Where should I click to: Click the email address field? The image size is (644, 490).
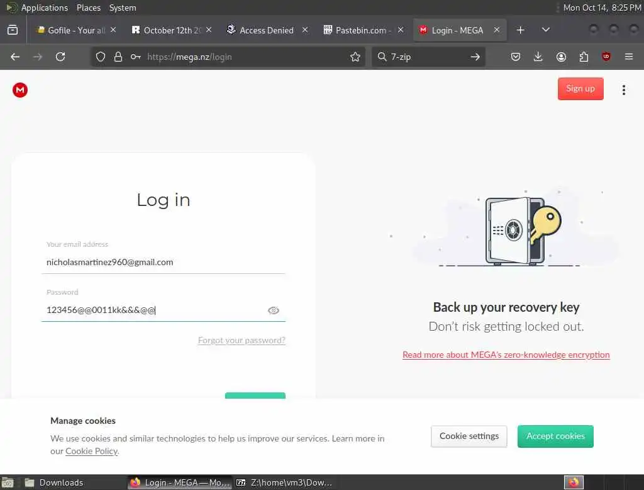163,262
